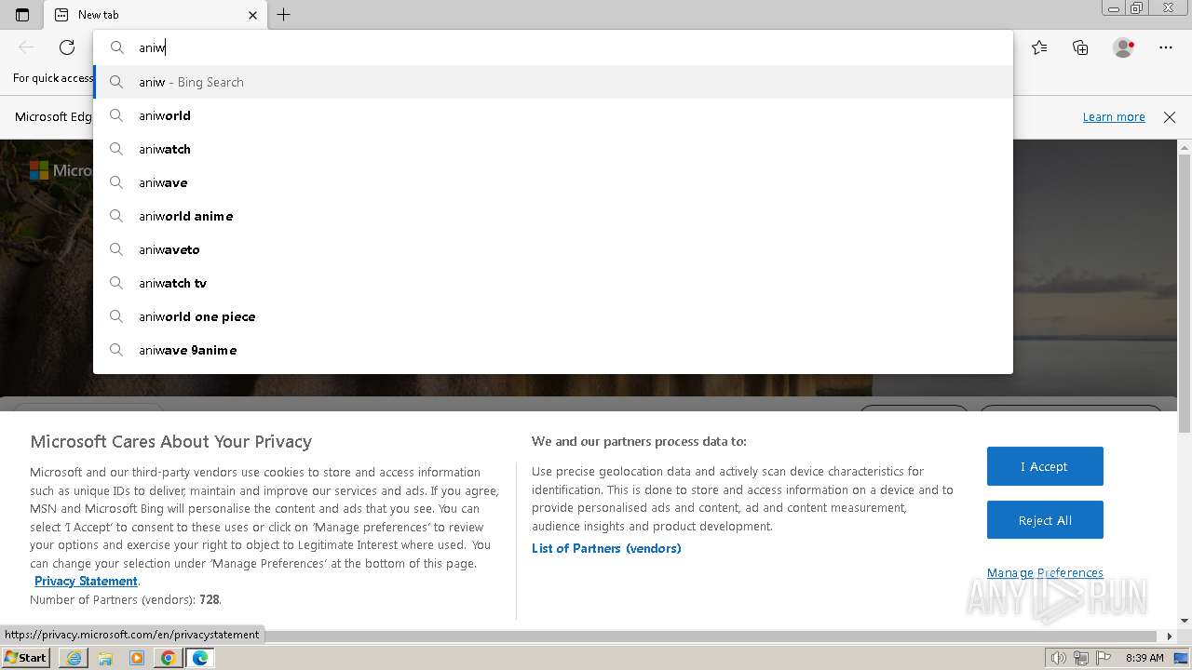This screenshot has width=1192, height=670.
Task: Click the address bar input with 'aniw'
Action: [553, 47]
